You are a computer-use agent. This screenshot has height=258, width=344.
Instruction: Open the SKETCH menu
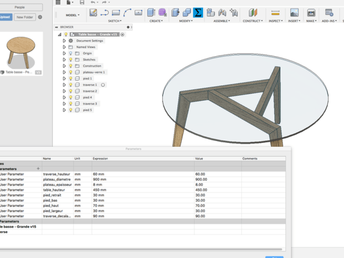tap(115, 21)
